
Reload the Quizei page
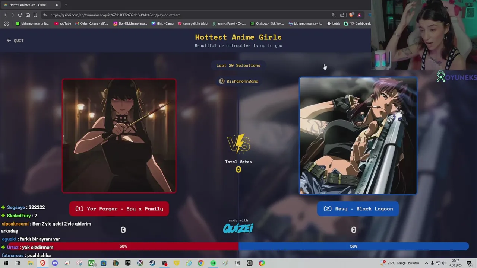click(x=20, y=15)
